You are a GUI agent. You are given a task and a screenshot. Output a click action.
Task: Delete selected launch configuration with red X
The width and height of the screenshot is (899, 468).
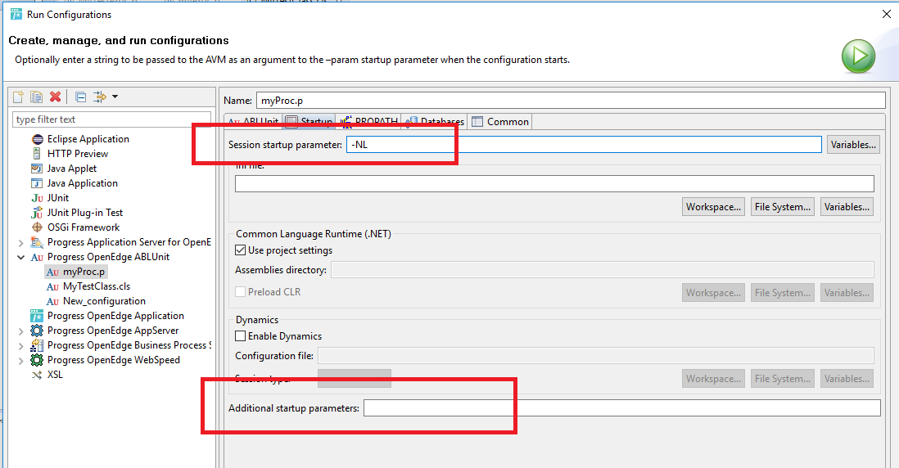pyautogui.click(x=56, y=97)
